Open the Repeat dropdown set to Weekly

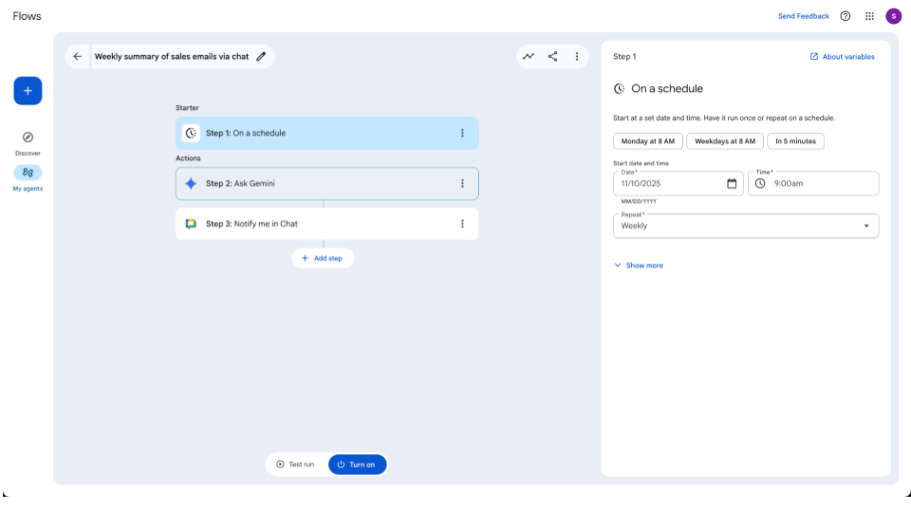pos(746,226)
